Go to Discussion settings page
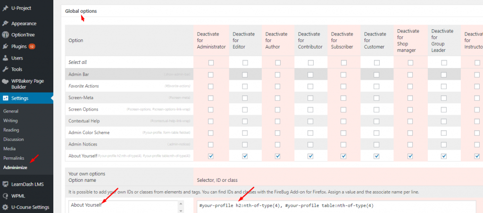Image resolution: width=483 pixels, height=213 pixels. [x=14, y=139]
